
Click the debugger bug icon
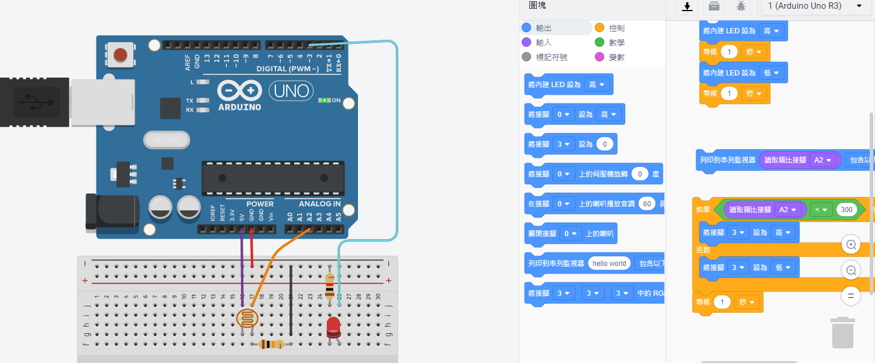740,6
